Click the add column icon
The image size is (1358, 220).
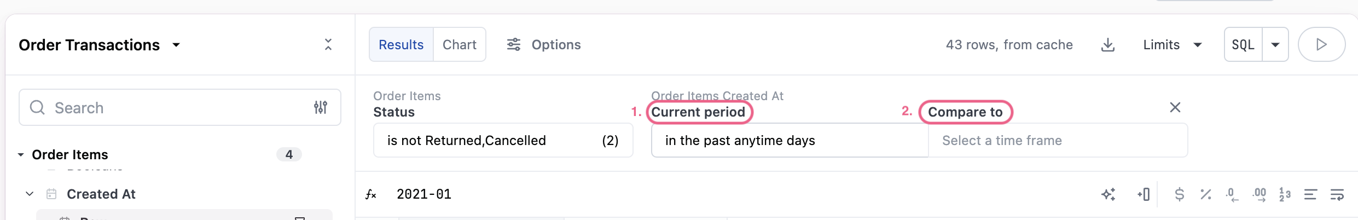(1144, 194)
